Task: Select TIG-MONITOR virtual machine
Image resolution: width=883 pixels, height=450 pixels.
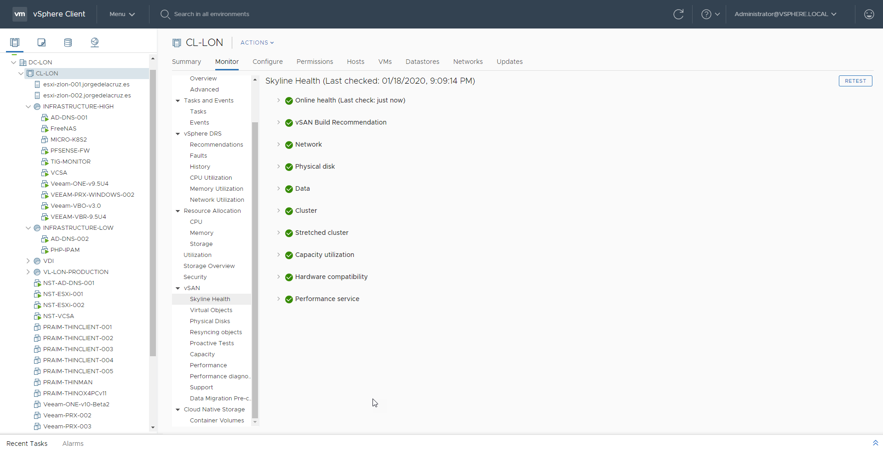Action: point(70,162)
